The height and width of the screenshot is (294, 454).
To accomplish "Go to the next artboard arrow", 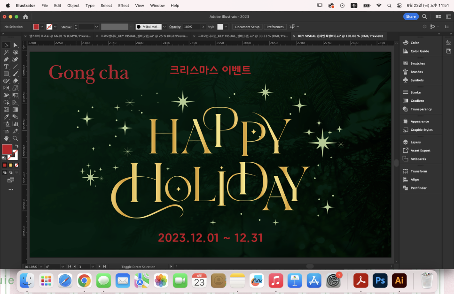I will pos(99,266).
